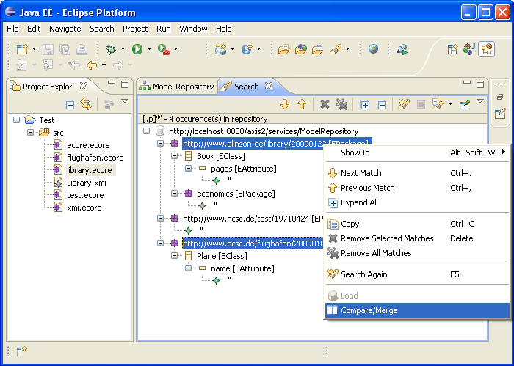Click Run Current Search Again toolbar icon
The image size is (514, 366).
pyautogui.click(x=404, y=104)
